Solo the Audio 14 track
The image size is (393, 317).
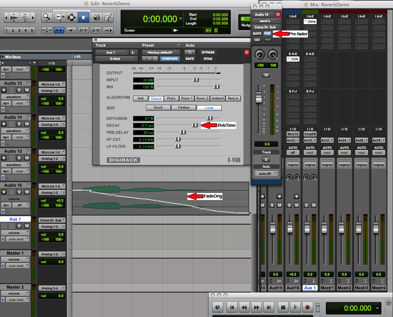click(19, 124)
